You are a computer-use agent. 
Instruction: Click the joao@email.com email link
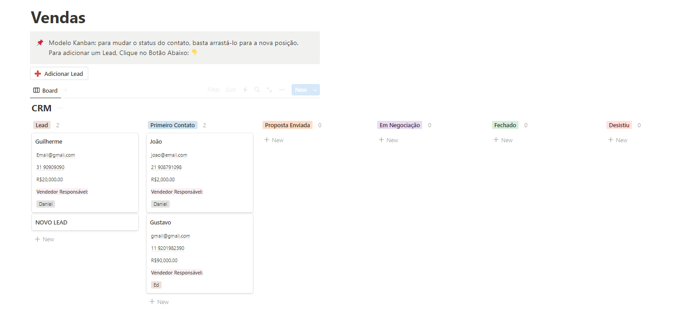[x=169, y=155]
